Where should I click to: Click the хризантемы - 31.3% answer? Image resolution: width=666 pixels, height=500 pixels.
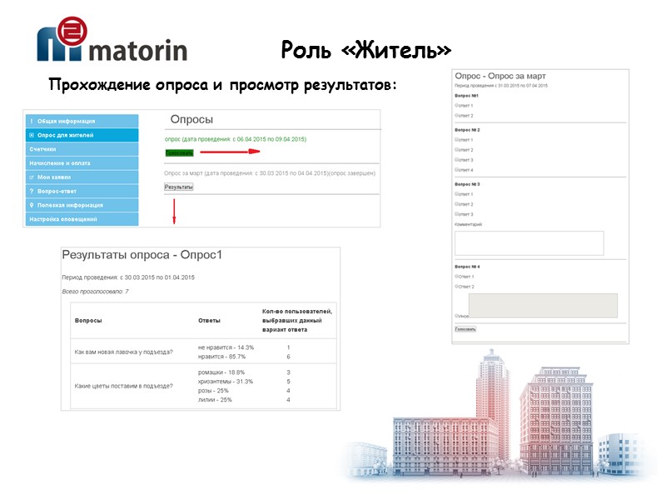[x=226, y=382]
